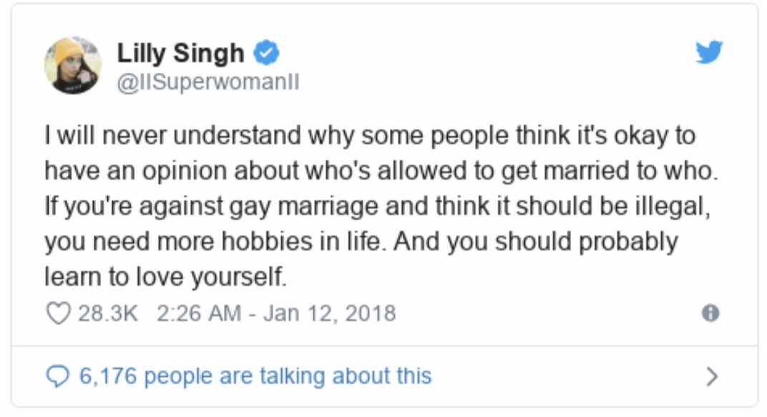
Task: Open the Lilly Singh display name
Action: tap(180, 53)
